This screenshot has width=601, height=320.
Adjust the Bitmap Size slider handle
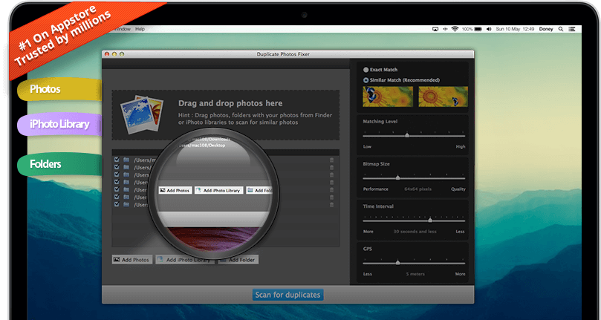click(398, 178)
